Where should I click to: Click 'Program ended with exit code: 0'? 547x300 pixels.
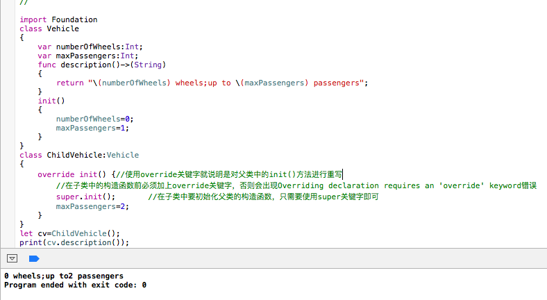pos(76,285)
